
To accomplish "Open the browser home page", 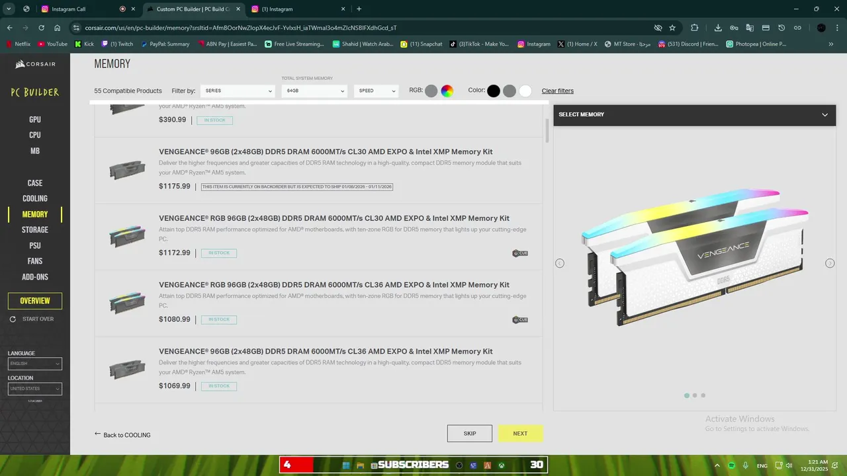I will point(58,28).
